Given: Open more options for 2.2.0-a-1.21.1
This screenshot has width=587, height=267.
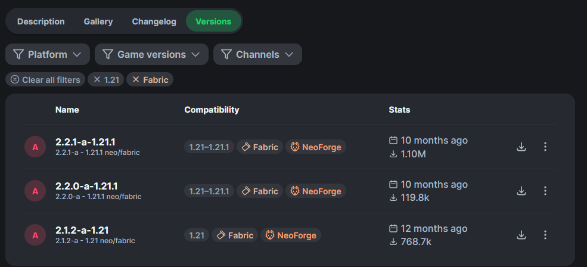Looking at the screenshot, I should click(545, 191).
